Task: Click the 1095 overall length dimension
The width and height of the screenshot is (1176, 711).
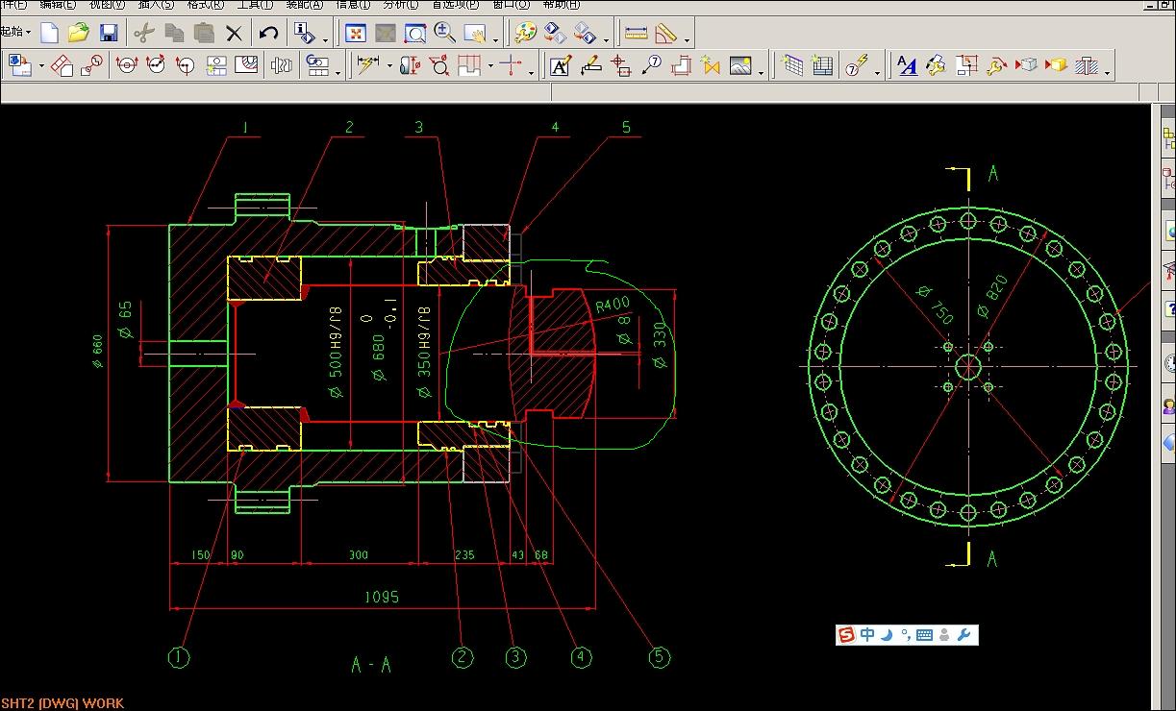Action: click(381, 597)
